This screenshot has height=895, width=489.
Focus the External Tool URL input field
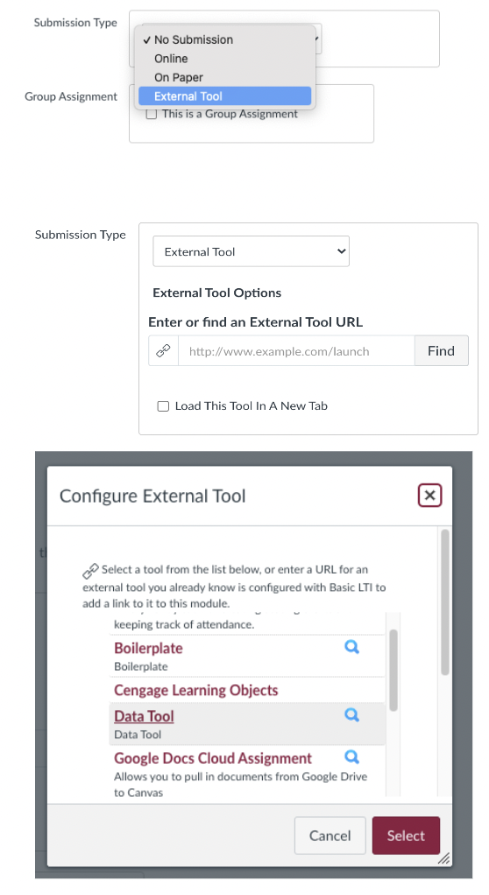coord(296,350)
